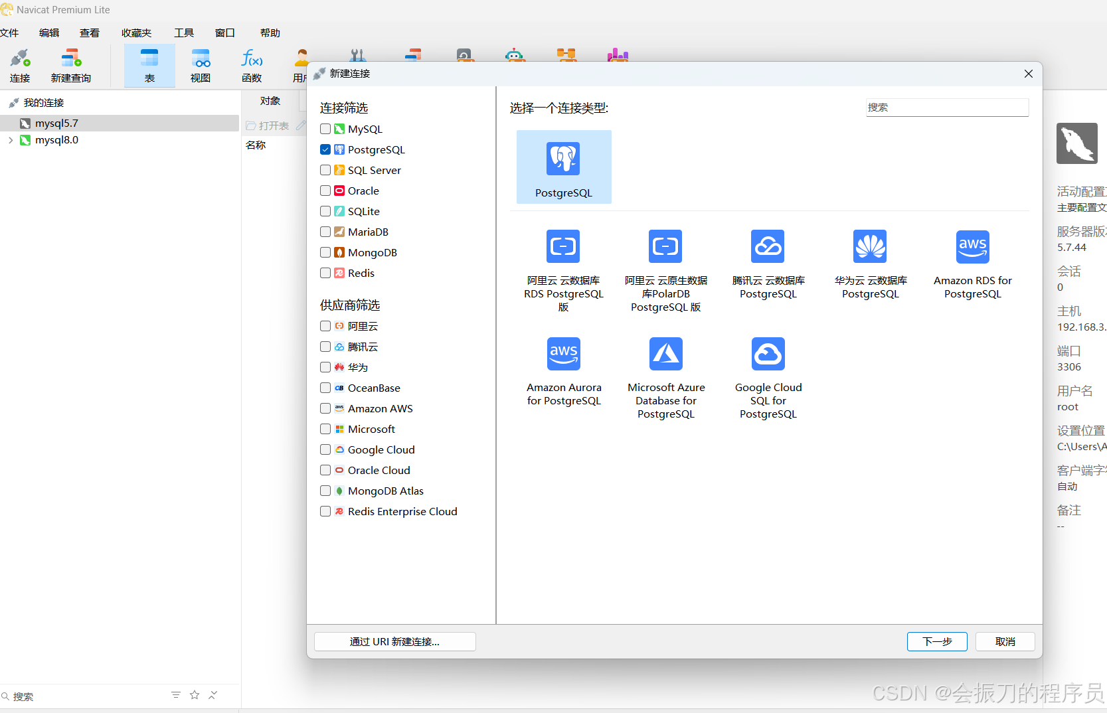Click the 下一步 button
The width and height of the screenshot is (1107, 713).
(x=936, y=641)
